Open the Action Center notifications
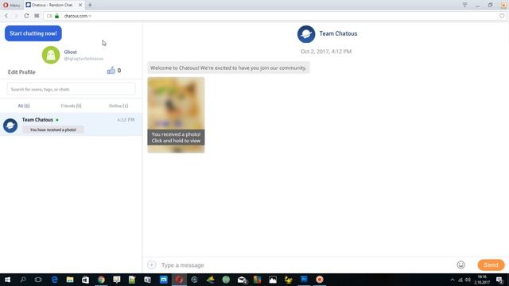509x286 pixels. (500, 280)
